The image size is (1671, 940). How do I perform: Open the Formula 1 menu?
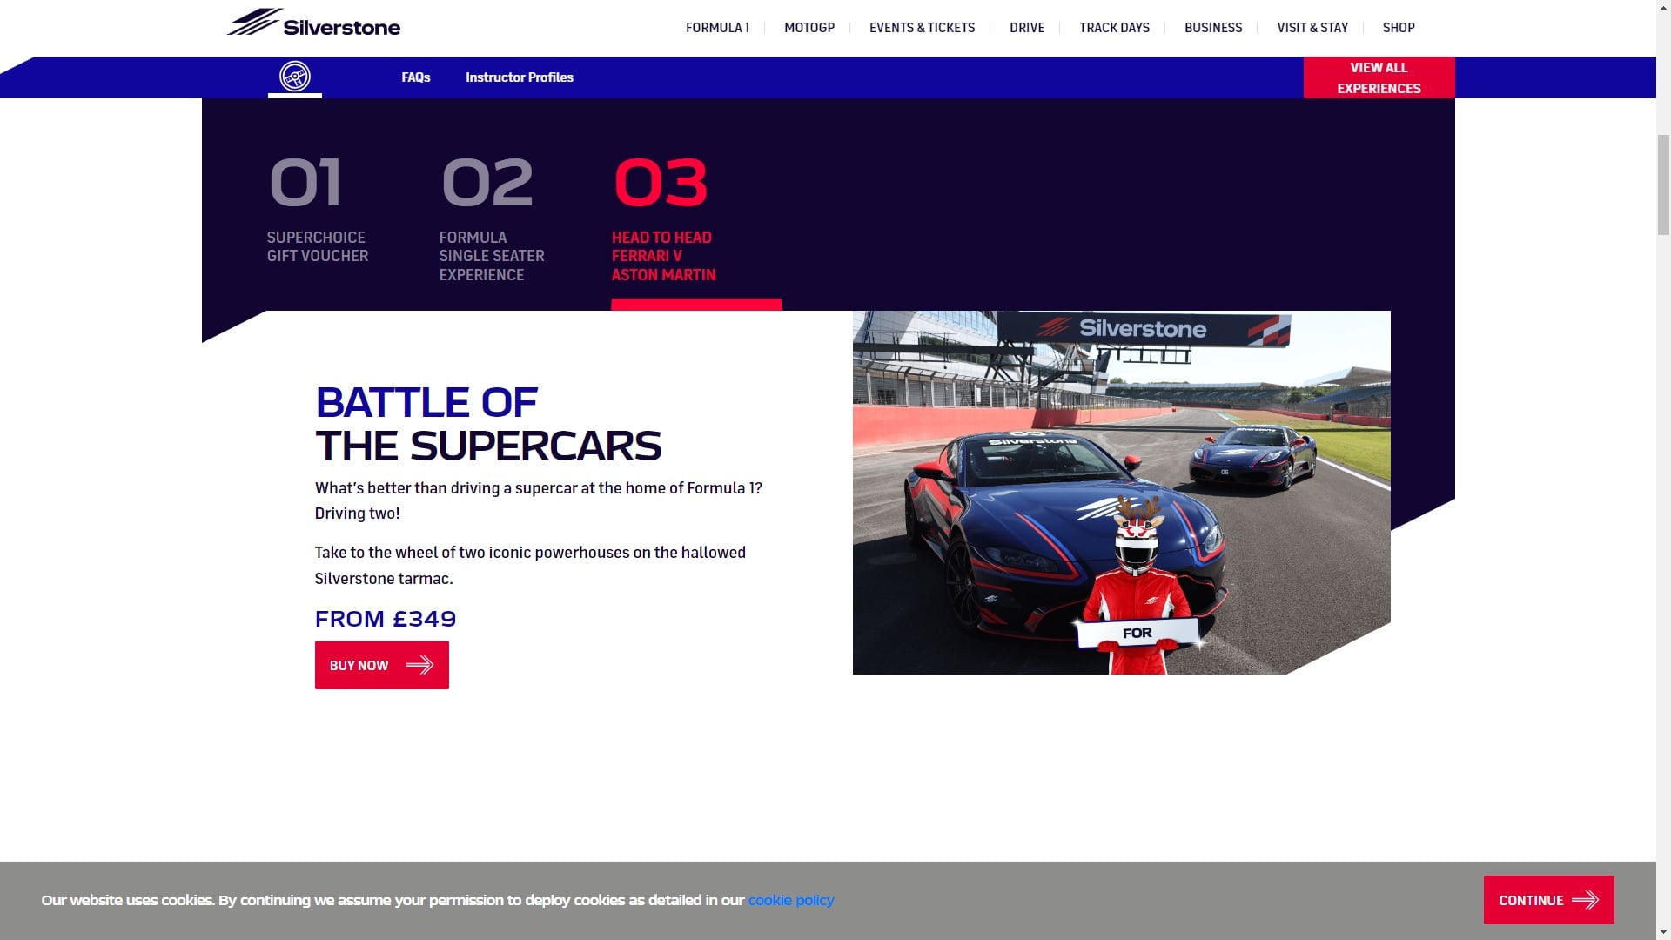pyautogui.click(x=717, y=28)
